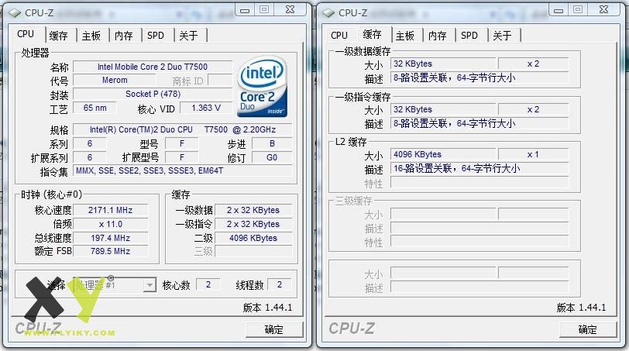
Task: Open 主板 tab in left window
Action: [91, 36]
